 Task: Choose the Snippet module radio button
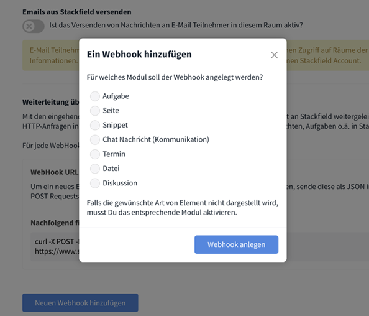pyautogui.click(x=95, y=125)
